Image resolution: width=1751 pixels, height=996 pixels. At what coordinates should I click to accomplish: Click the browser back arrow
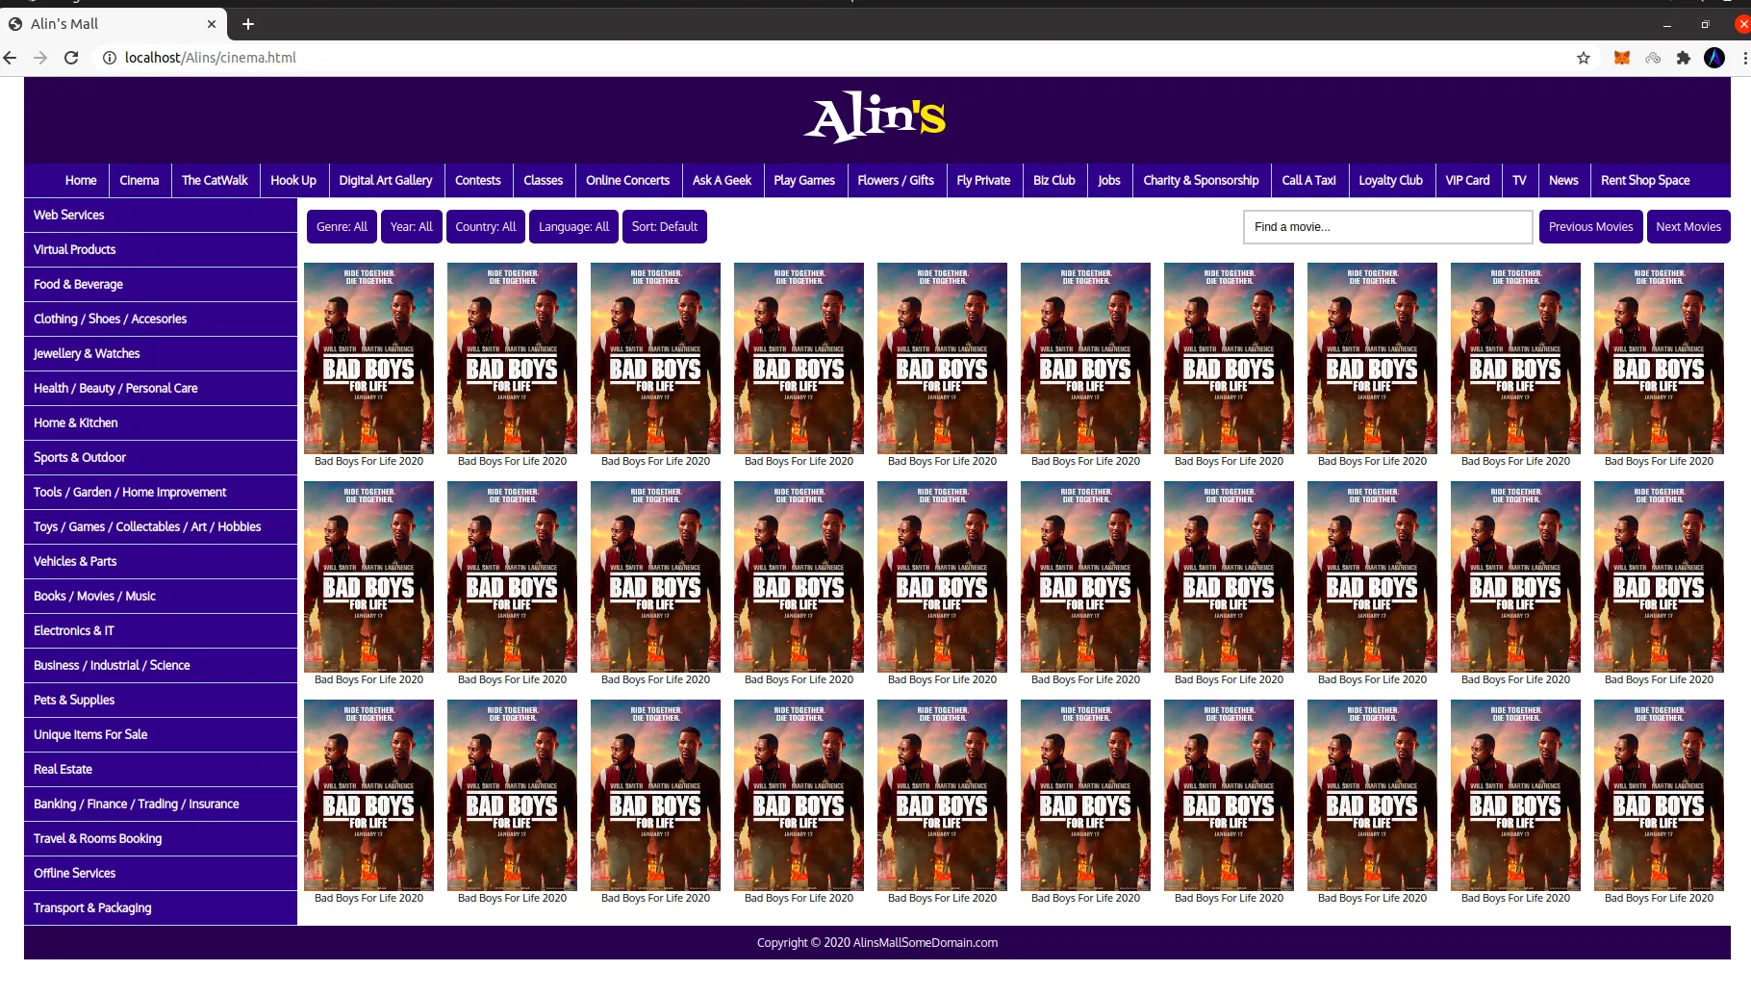pyautogui.click(x=10, y=58)
